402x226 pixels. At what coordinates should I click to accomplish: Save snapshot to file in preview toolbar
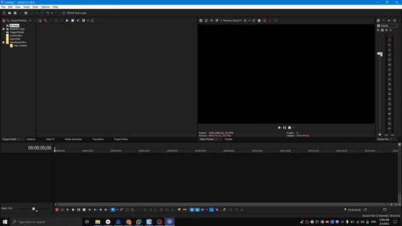259,21
